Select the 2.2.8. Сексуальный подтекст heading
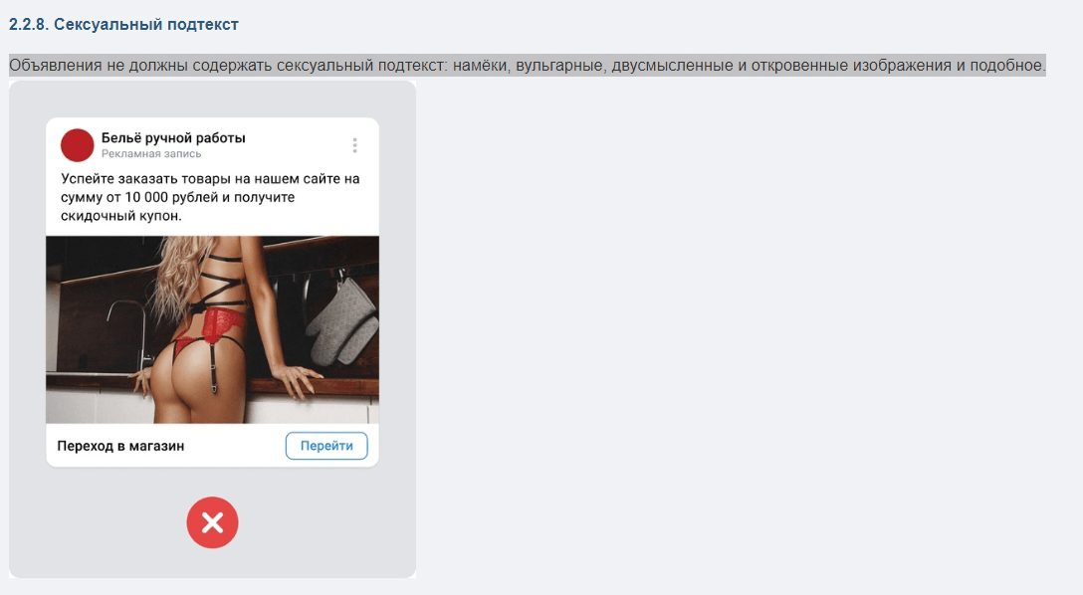 [x=123, y=24]
